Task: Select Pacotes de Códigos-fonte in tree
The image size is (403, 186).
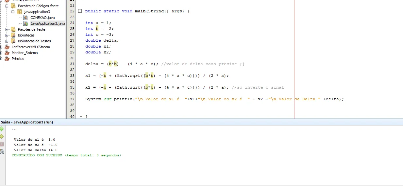Action: pyautogui.click(x=38, y=6)
